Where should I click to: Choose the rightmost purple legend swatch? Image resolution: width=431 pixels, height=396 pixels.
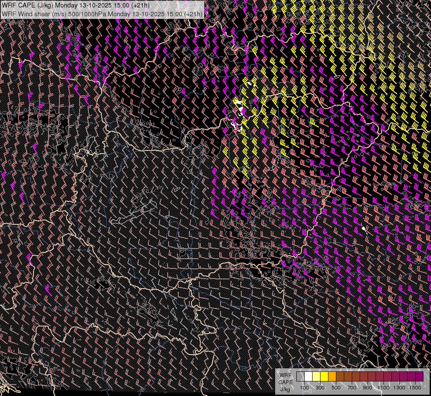pos(419,376)
